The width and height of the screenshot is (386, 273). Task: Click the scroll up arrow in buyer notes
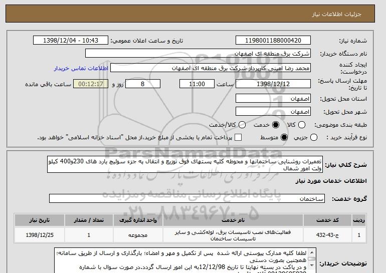(312, 252)
